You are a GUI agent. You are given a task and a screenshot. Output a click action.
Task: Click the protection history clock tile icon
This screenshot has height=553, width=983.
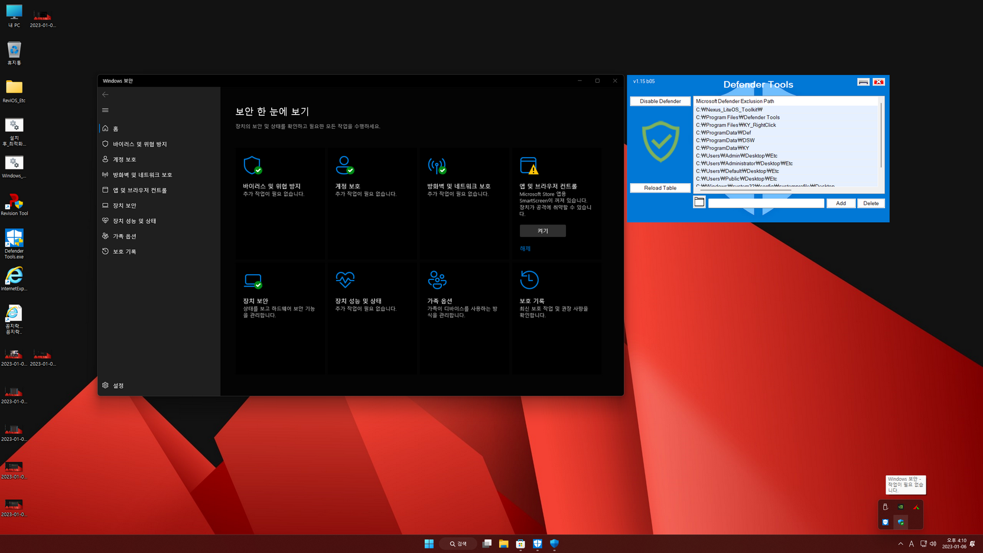pos(529,279)
